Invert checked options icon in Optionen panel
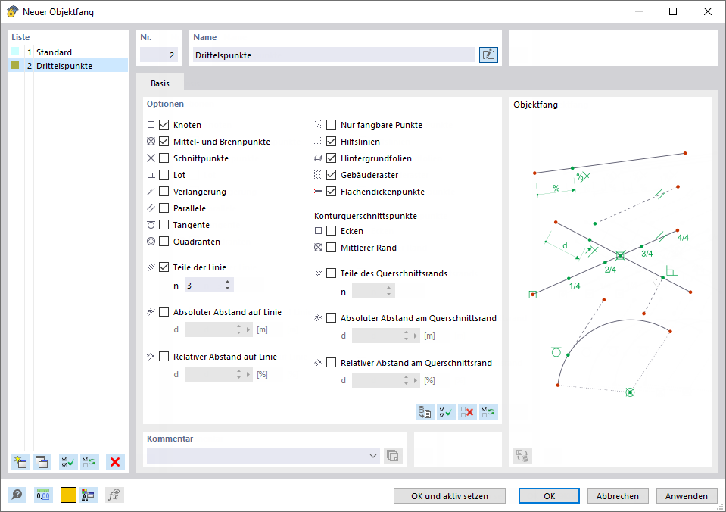The height and width of the screenshot is (512, 726). point(488,412)
